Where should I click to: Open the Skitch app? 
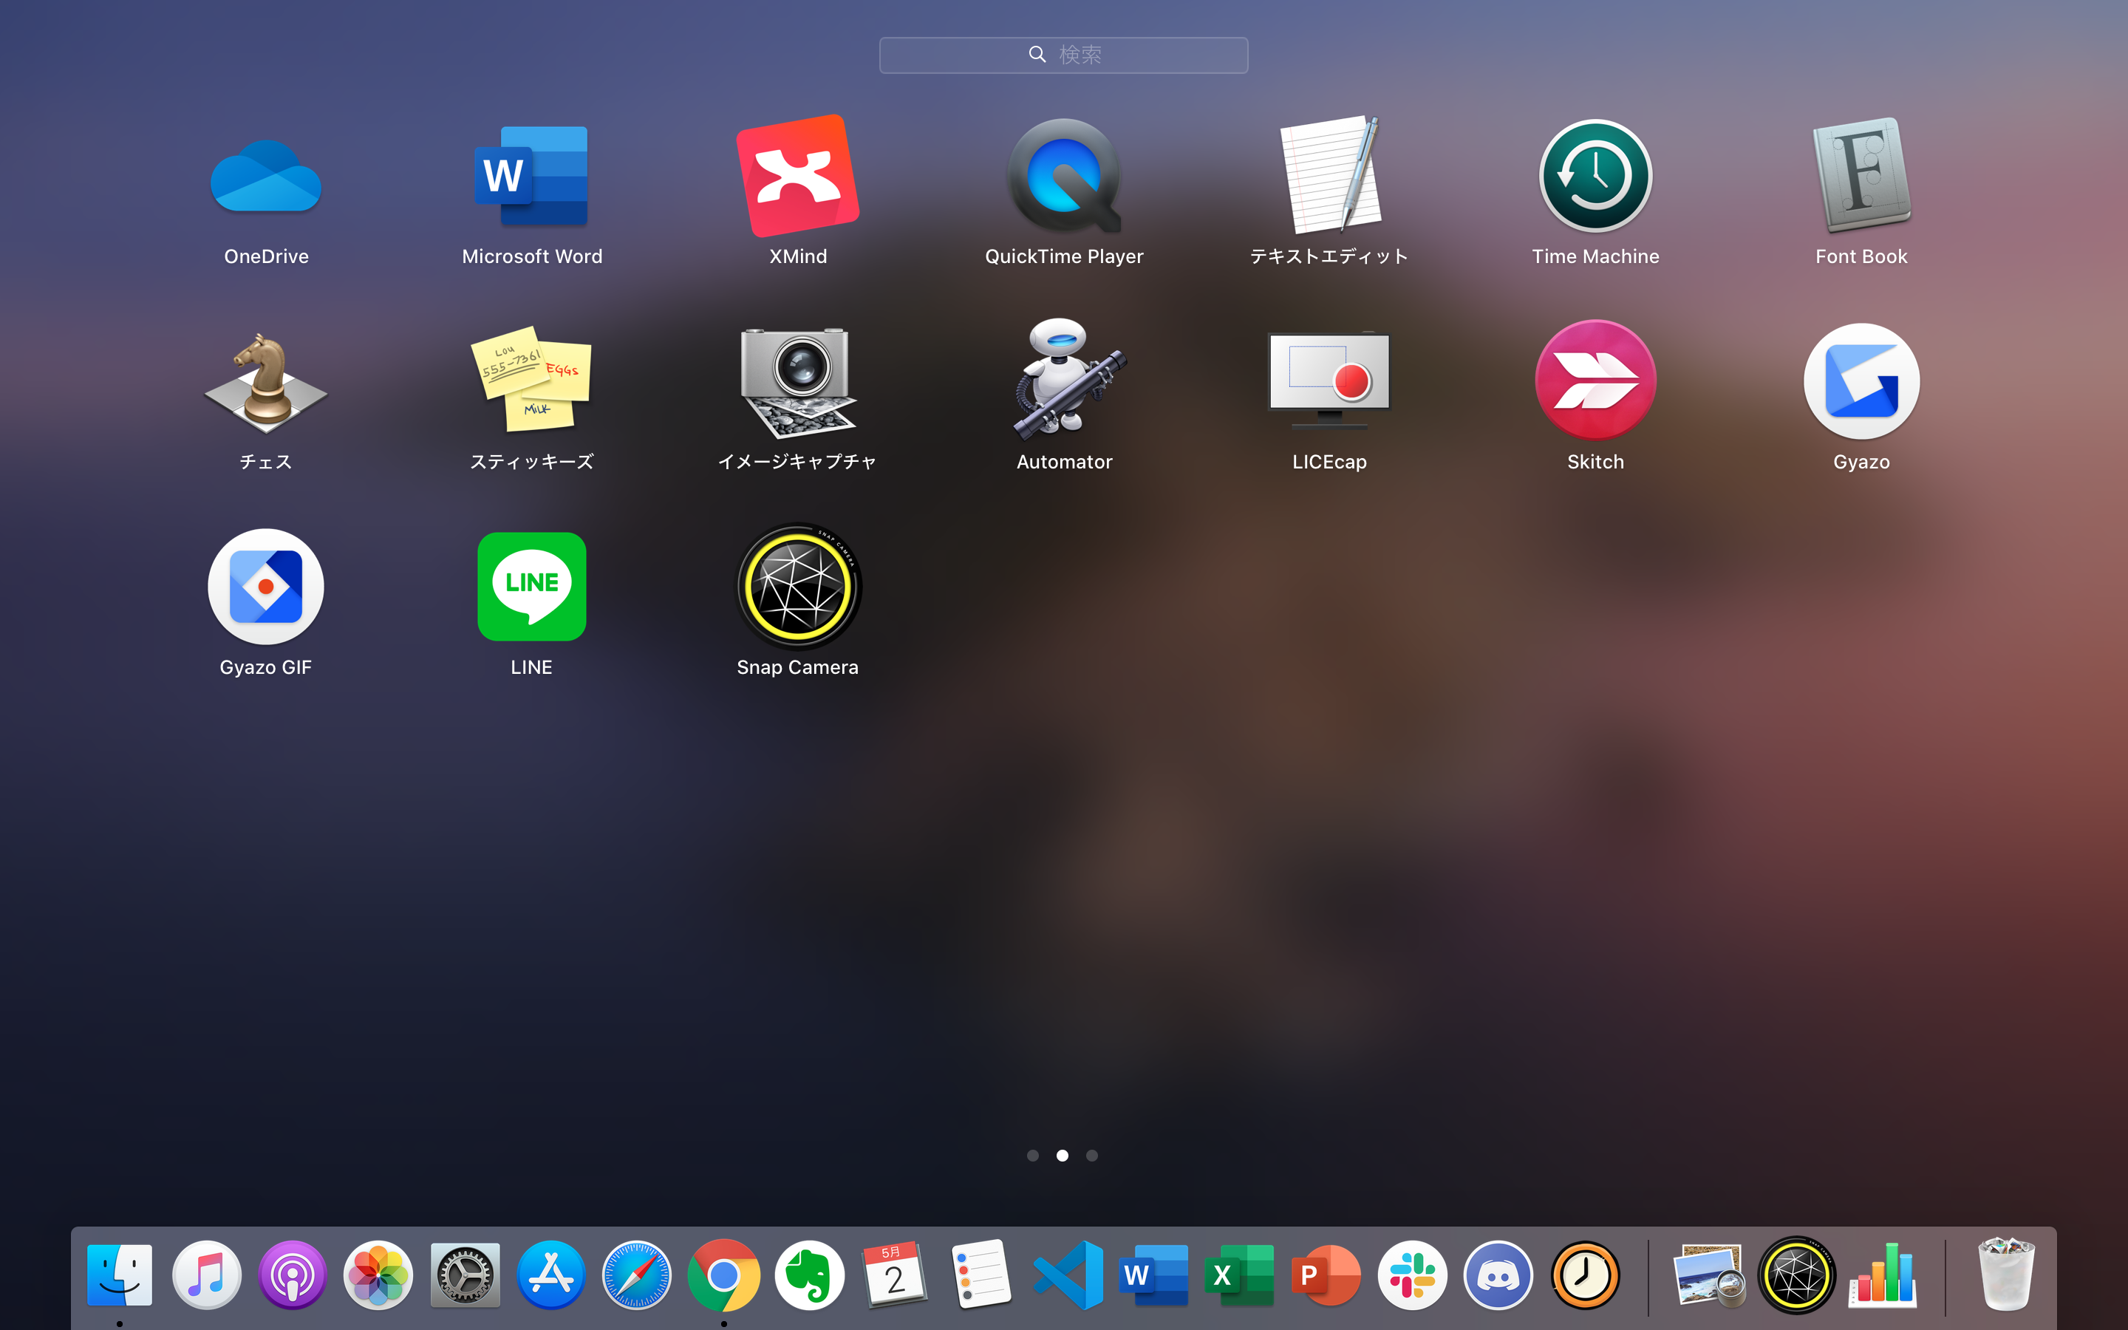pos(1595,380)
